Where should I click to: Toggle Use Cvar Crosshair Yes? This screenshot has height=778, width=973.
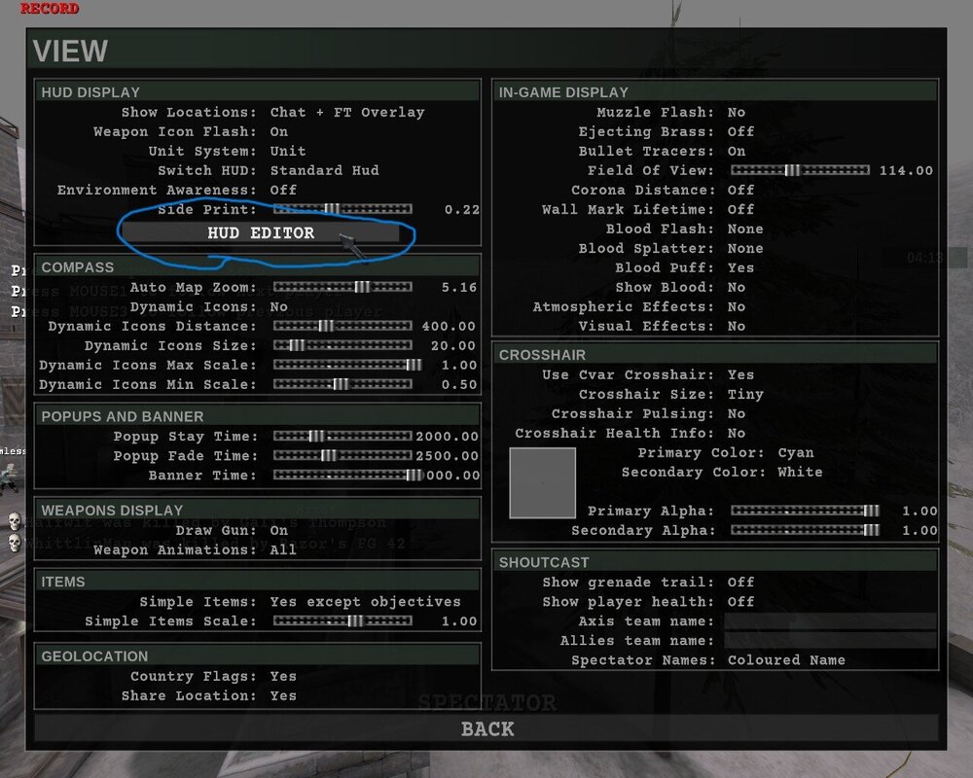click(740, 374)
